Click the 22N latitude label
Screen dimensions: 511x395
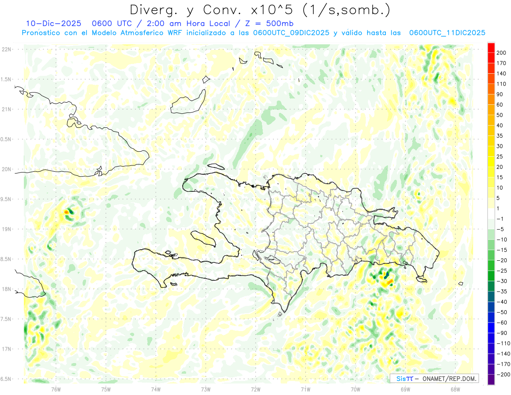[6, 49]
